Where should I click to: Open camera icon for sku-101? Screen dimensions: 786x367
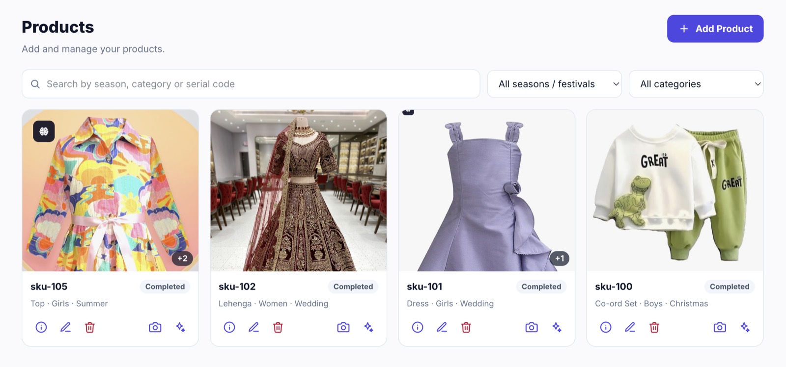tap(532, 327)
